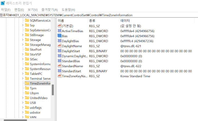Click the selected DWORD icon next to Bias
Screen dimensions: 198x121
(59, 36)
